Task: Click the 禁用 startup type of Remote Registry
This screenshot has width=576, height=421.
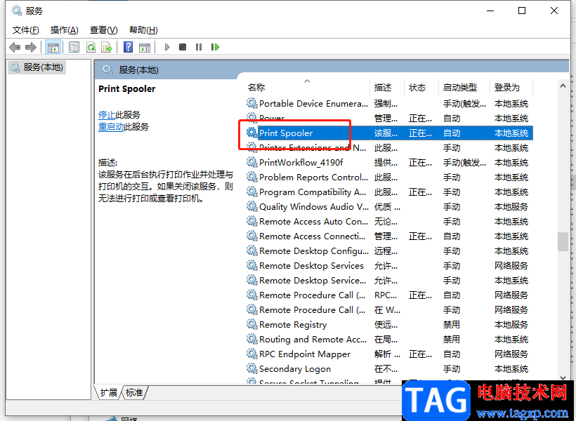Action: point(452,324)
